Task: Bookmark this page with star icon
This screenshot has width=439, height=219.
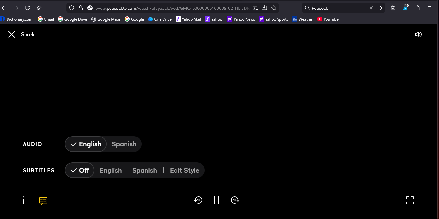Action: [x=274, y=8]
